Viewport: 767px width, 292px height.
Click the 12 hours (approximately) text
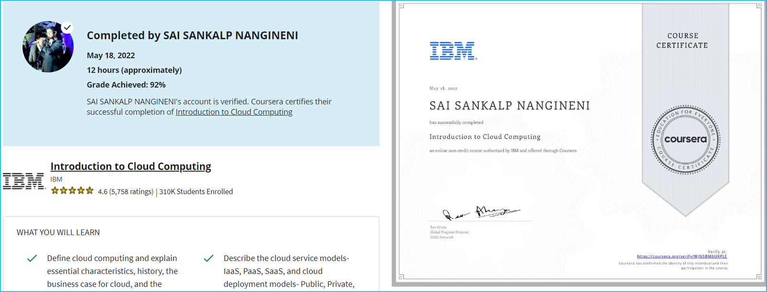(x=134, y=70)
